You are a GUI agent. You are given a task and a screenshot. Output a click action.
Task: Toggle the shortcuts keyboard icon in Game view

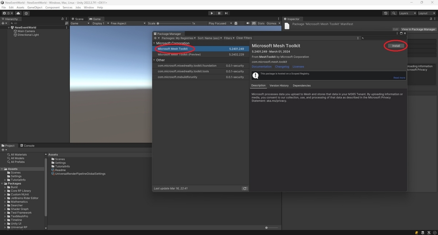tap(254, 23)
